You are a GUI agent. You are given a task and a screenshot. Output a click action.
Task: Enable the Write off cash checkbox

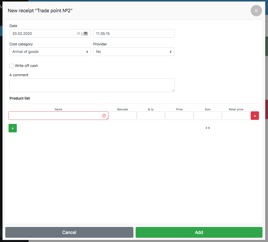tap(12, 66)
